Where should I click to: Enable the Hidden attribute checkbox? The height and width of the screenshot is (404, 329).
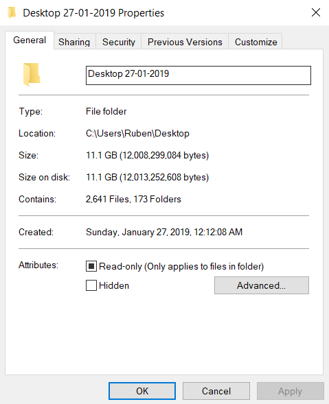tap(91, 285)
